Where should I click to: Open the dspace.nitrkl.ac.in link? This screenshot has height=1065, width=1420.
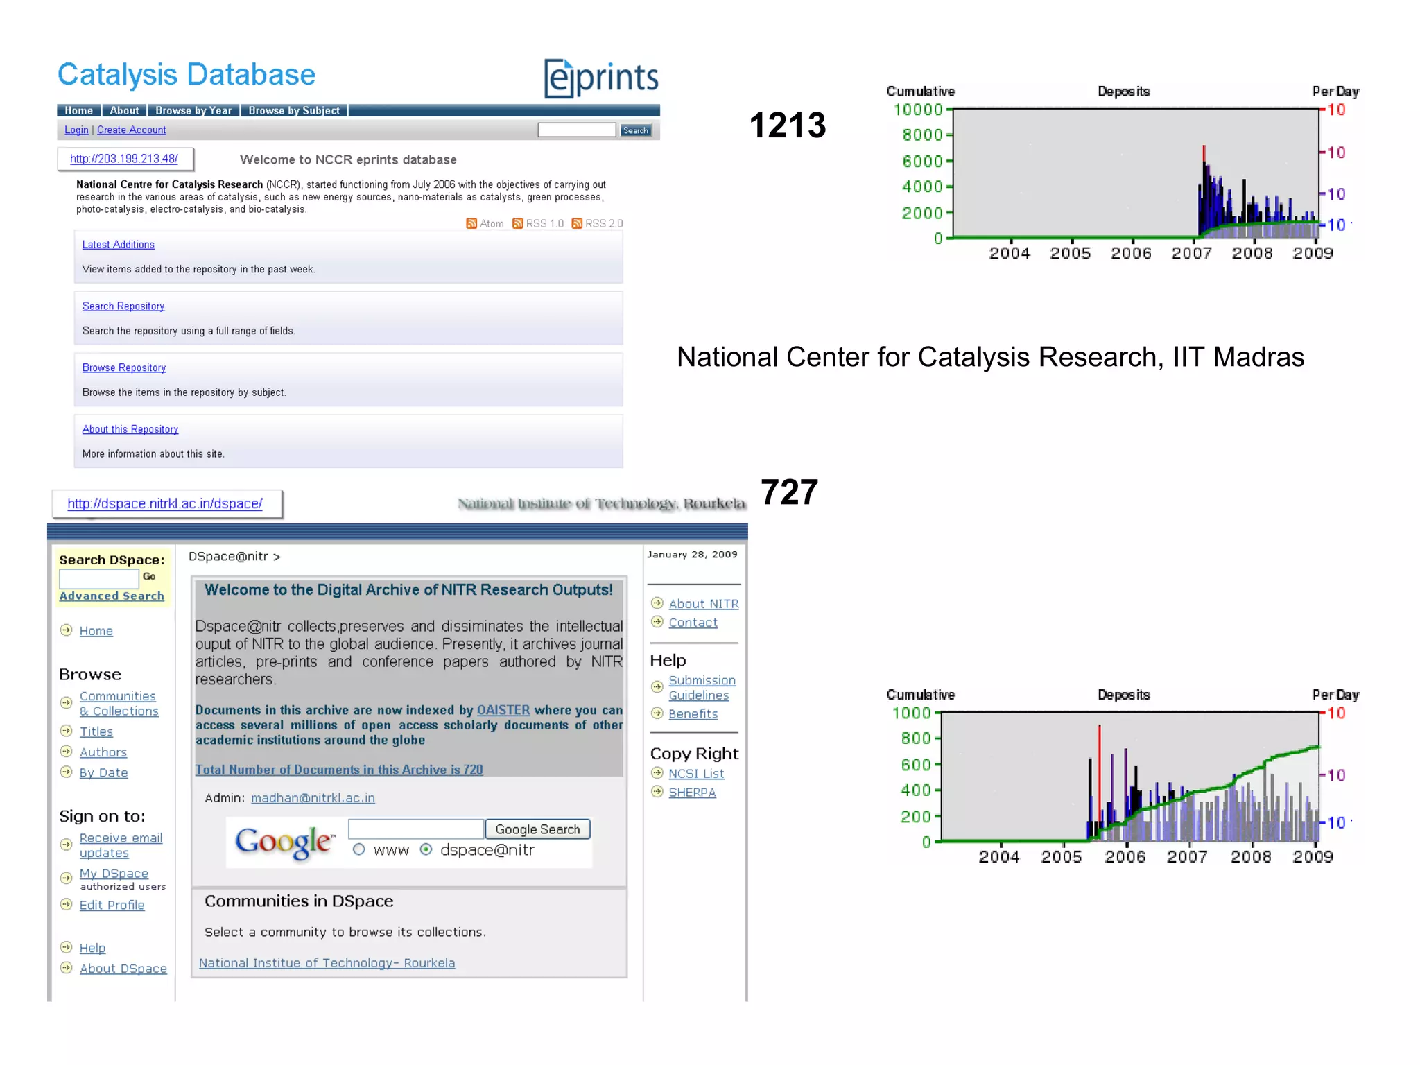pos(165,503)
